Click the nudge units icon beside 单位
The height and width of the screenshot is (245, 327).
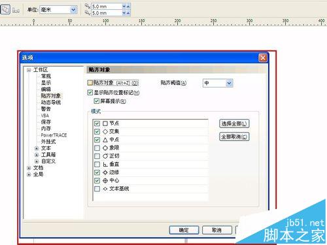(x=16, y=10)
